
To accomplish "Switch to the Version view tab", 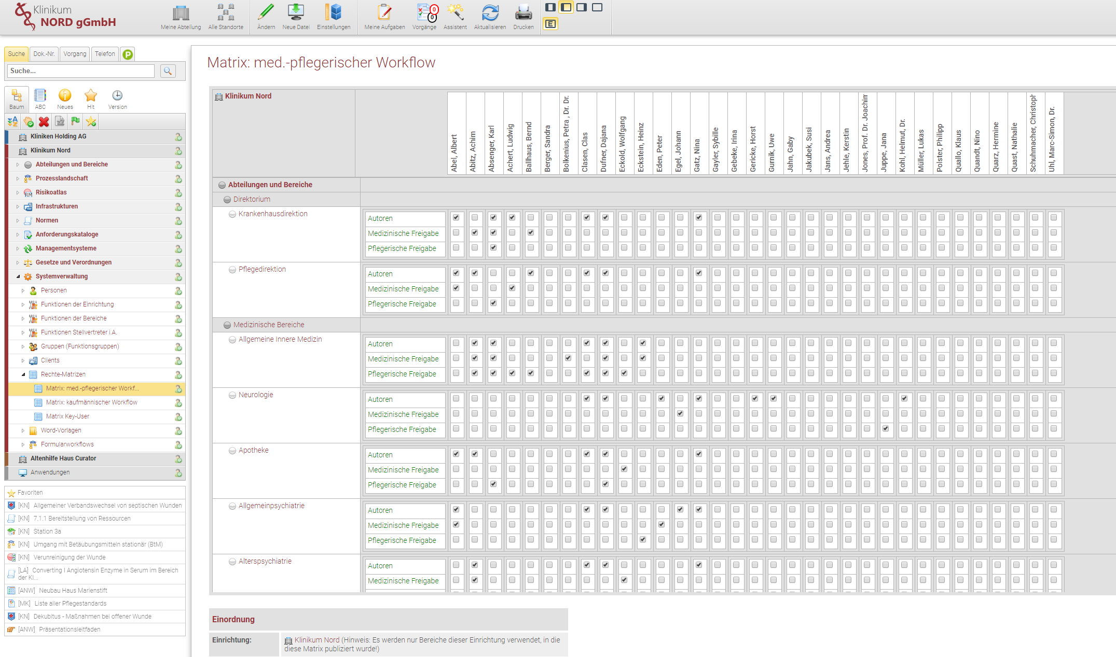I will tap(117, 99).
